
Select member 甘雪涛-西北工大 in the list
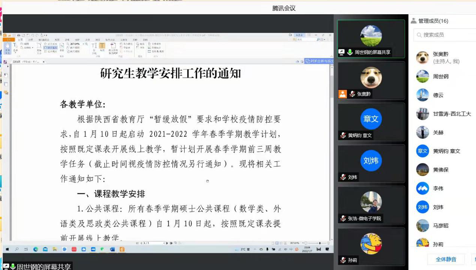pyautogui.click(x=452, y=114)
